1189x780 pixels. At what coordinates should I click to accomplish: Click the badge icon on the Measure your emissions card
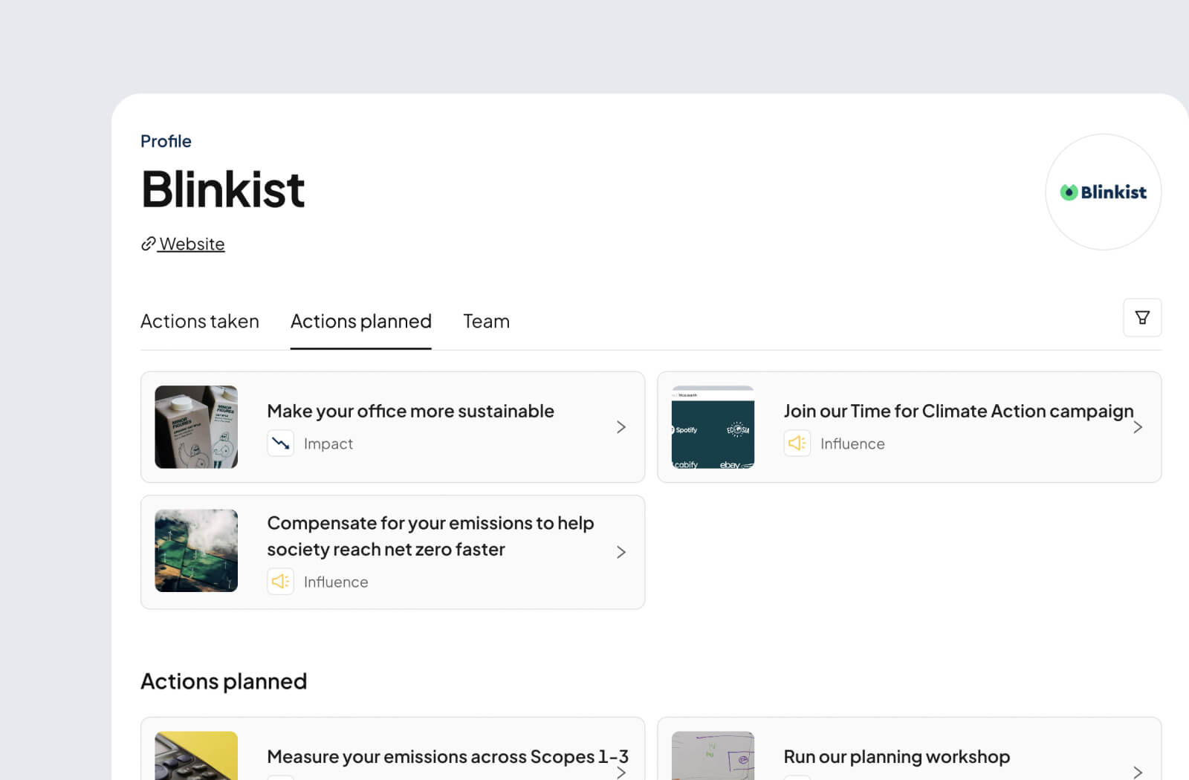pos(280,776)
